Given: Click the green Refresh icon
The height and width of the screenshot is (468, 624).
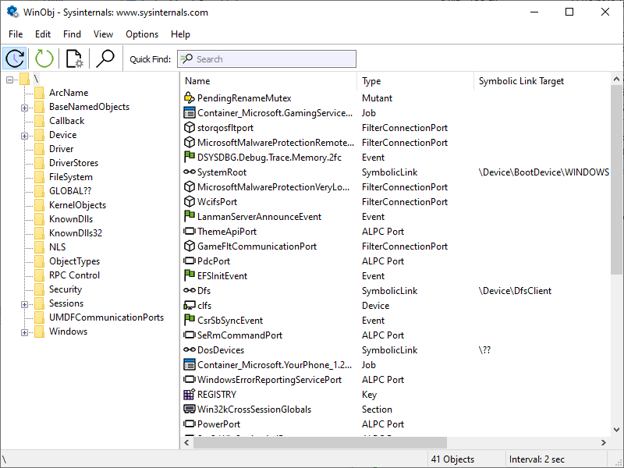Looking at the screenshot, I should 44,58.
